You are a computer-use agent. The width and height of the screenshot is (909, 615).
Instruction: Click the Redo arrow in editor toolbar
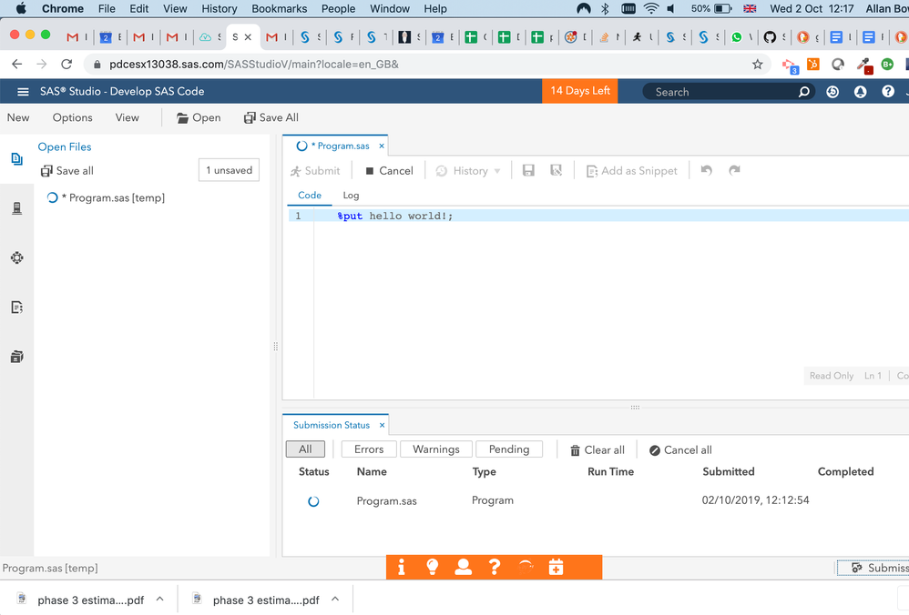734,171
